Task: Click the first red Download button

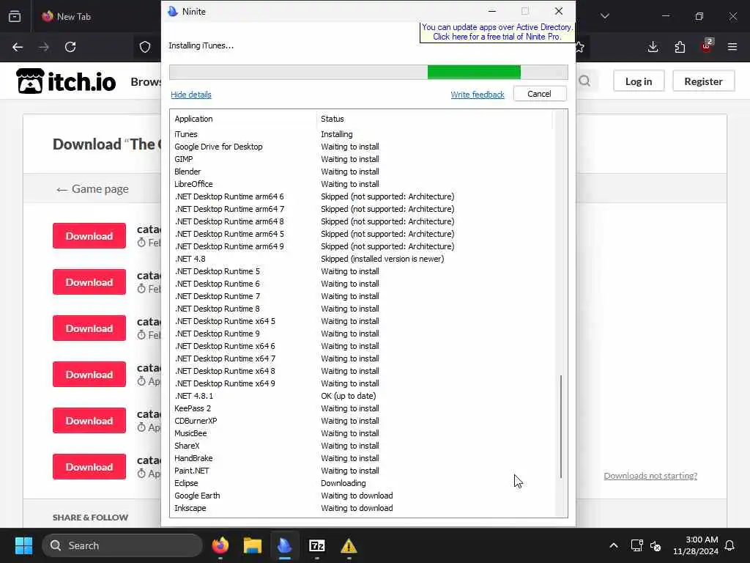Action: coord(89,236)
